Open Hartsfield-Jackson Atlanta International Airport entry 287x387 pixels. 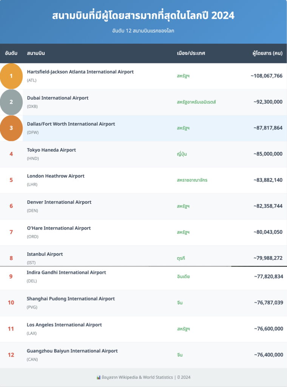pyautogui.click(x=80, y=72)
